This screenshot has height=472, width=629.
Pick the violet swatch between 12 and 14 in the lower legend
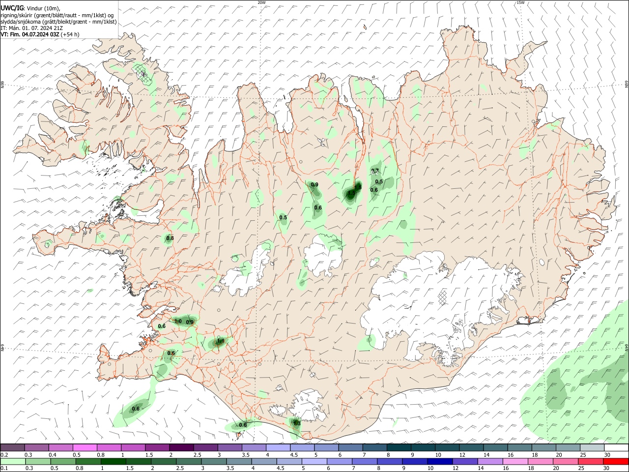pos(465,461)
